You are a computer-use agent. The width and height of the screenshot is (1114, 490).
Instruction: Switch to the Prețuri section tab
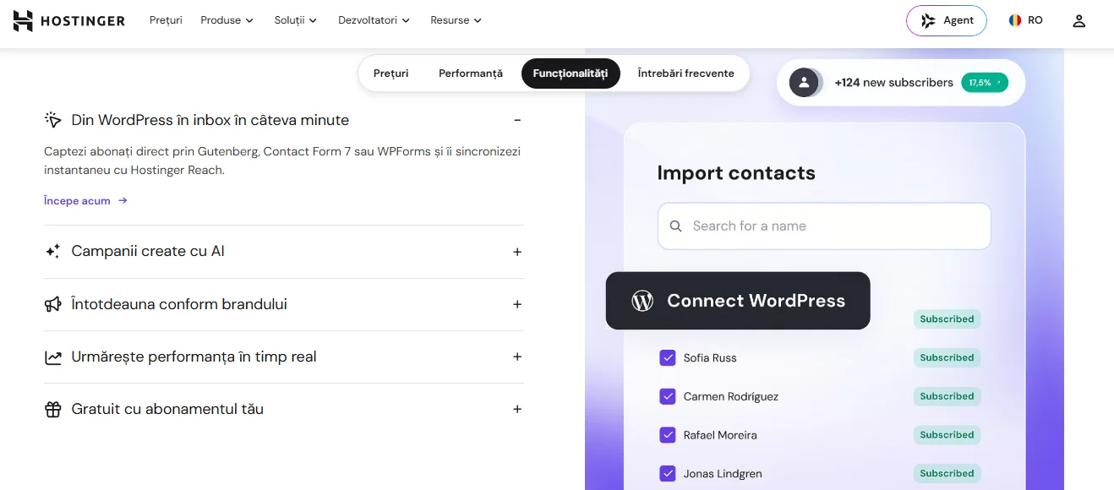coord(391,73)
